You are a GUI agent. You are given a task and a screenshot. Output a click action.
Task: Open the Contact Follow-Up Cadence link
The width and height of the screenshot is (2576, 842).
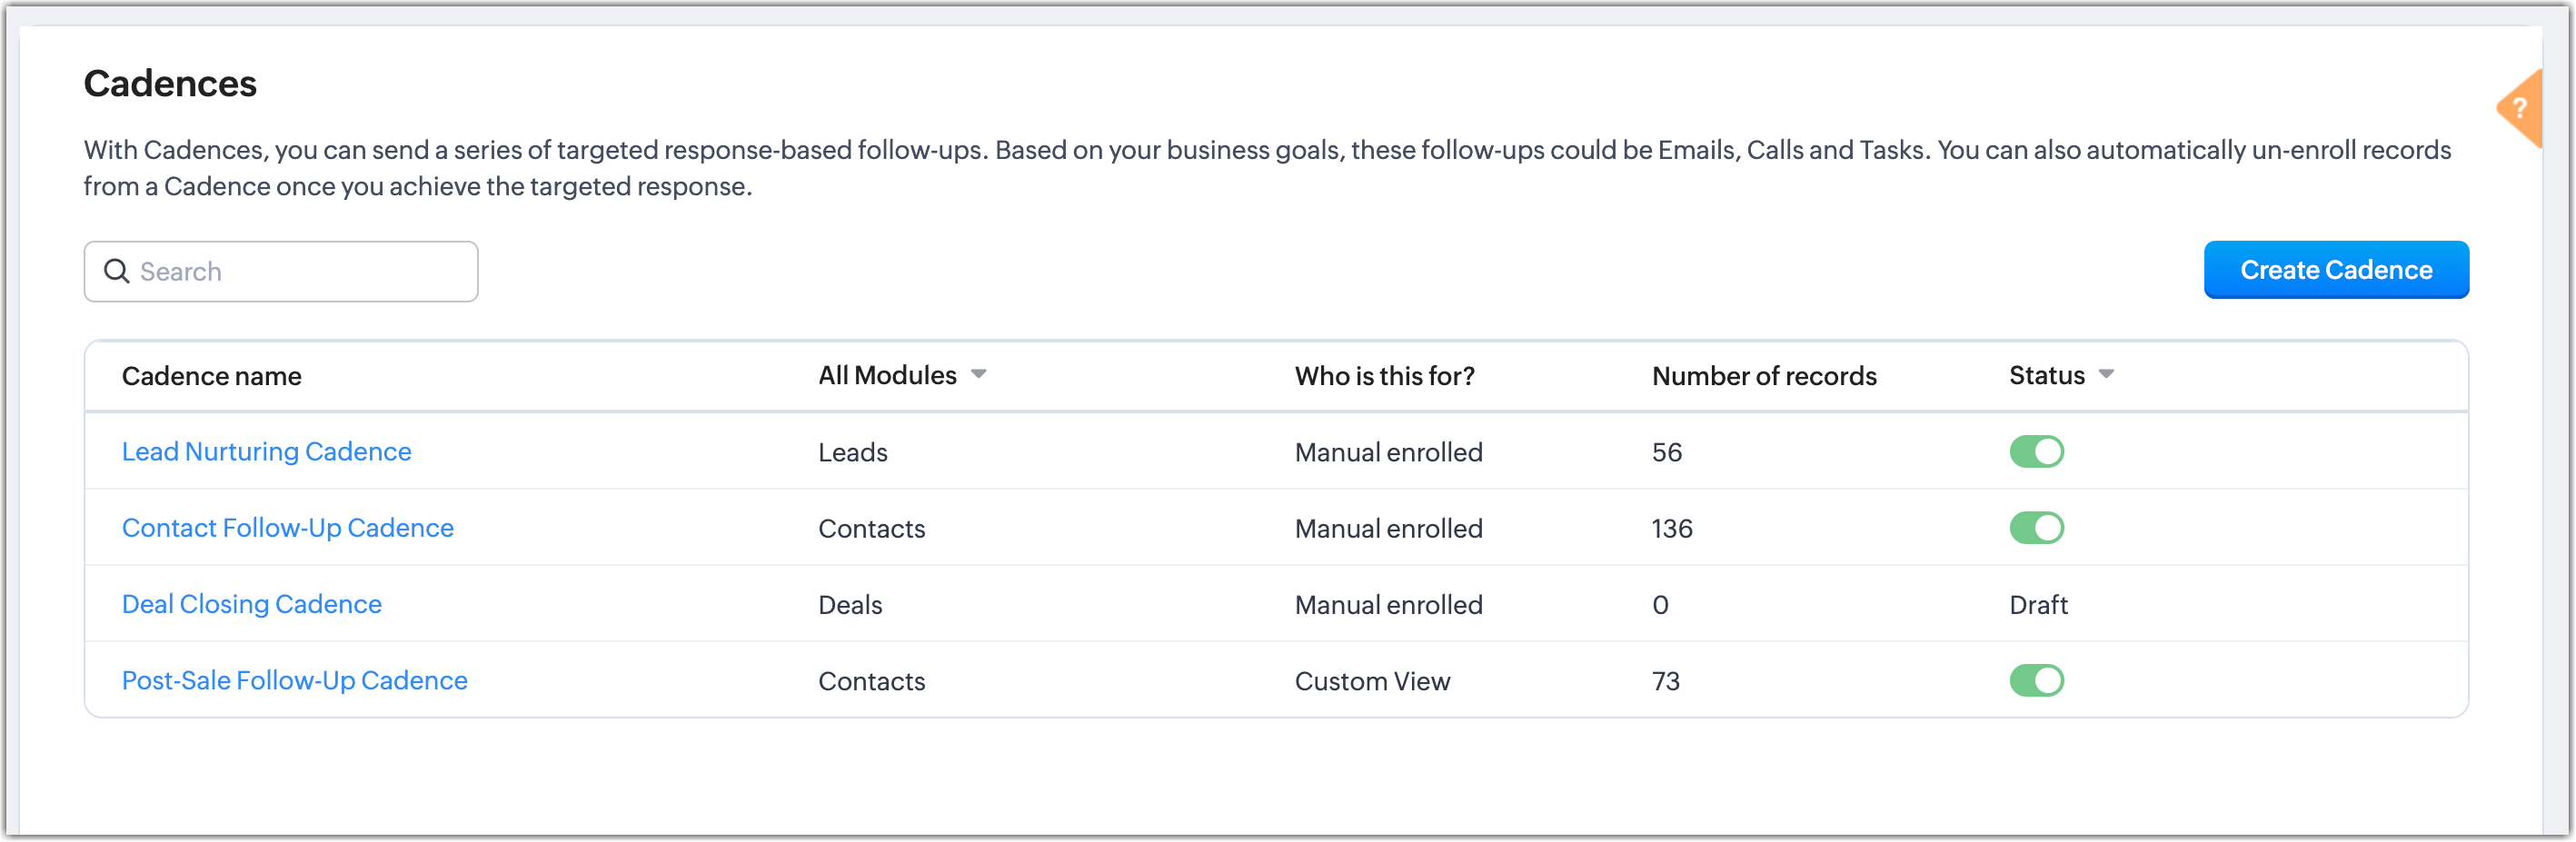(288, 528)
